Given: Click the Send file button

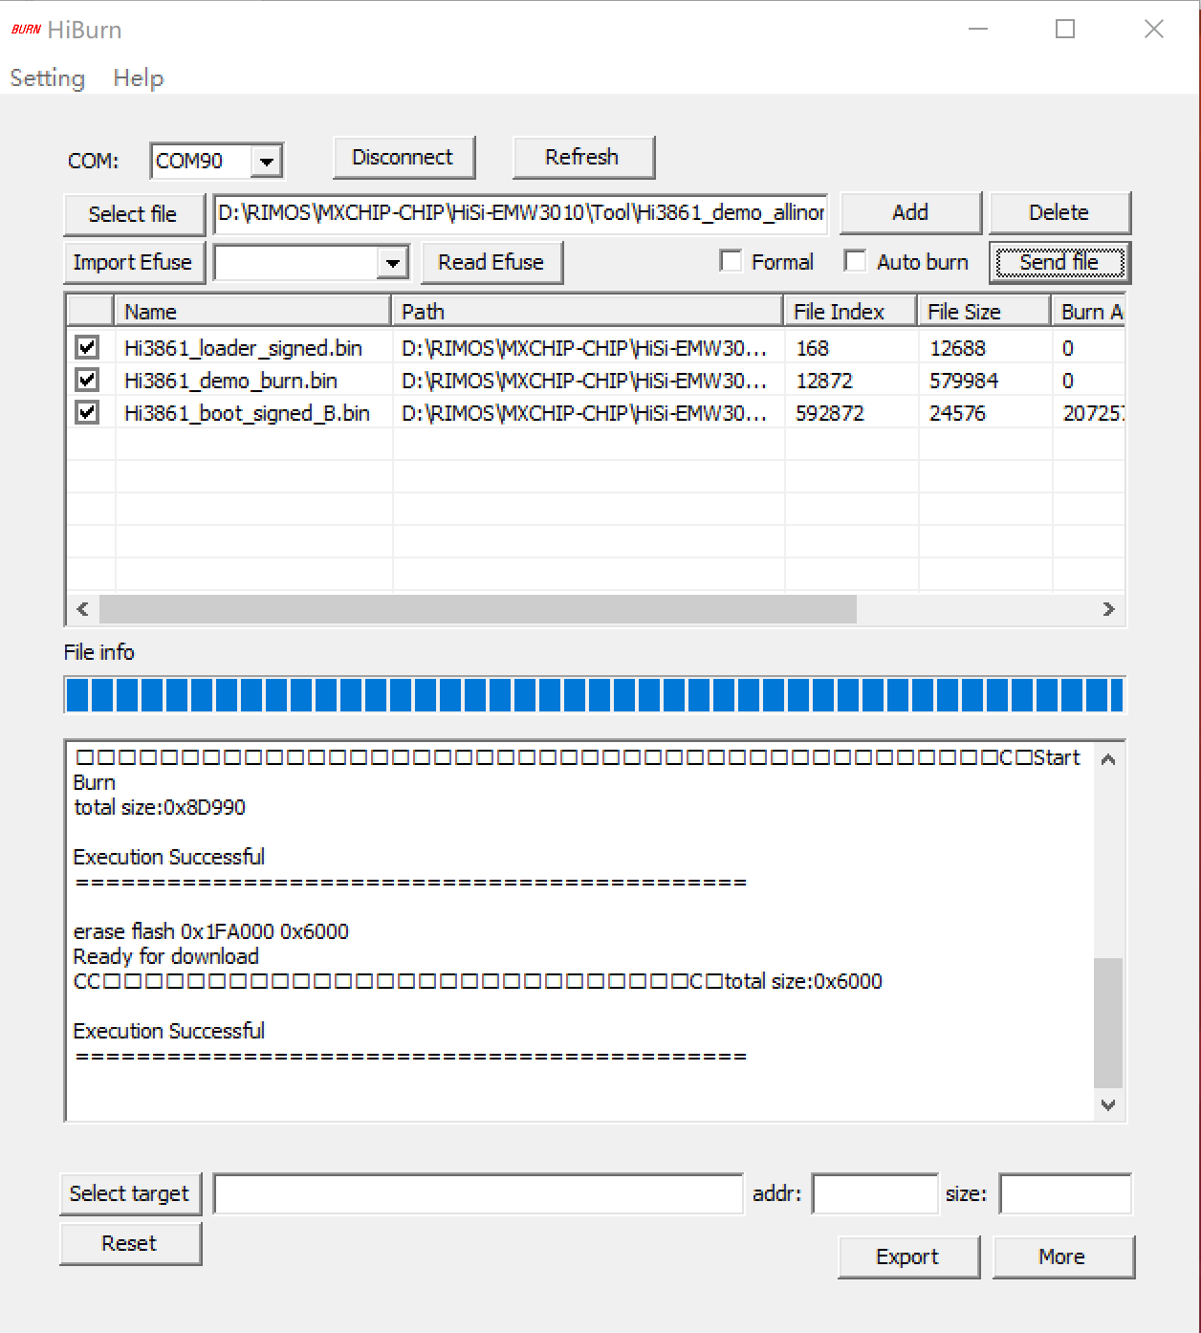Looking at the screenshot, I should (x=1059, y=263).
